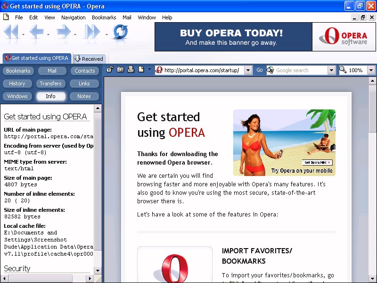Open the Help menu
This screenshot has height=283, width=377.
click(167, 17)
